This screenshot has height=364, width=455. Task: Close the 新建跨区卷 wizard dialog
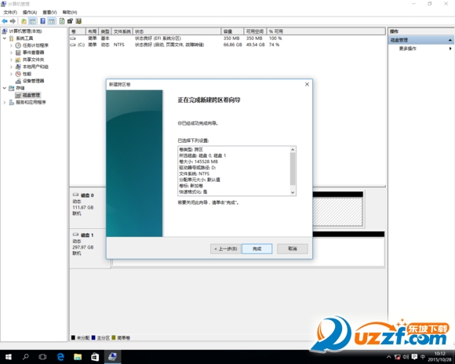click(x=307, y=84)
